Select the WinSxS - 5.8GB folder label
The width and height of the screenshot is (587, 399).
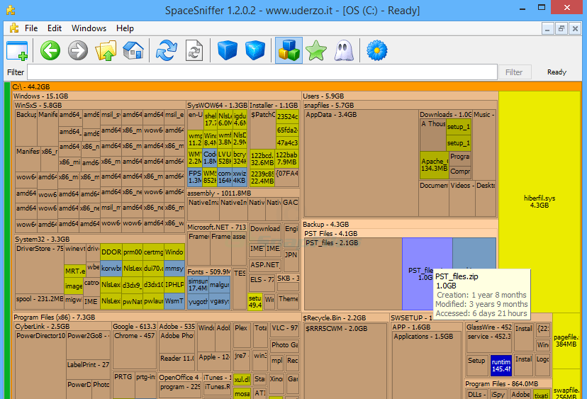click(x=38, y=106)
